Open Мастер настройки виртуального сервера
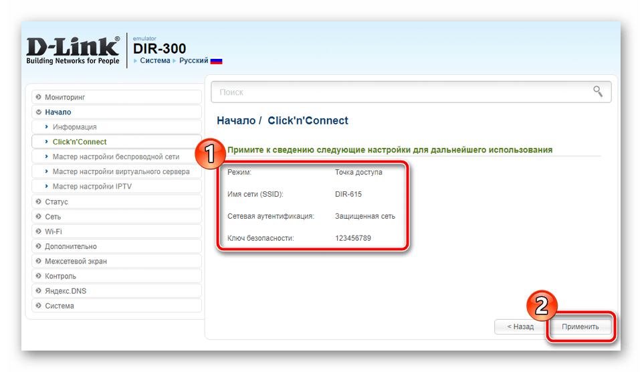This screenshot has height=372, width=642. point(116,172)
